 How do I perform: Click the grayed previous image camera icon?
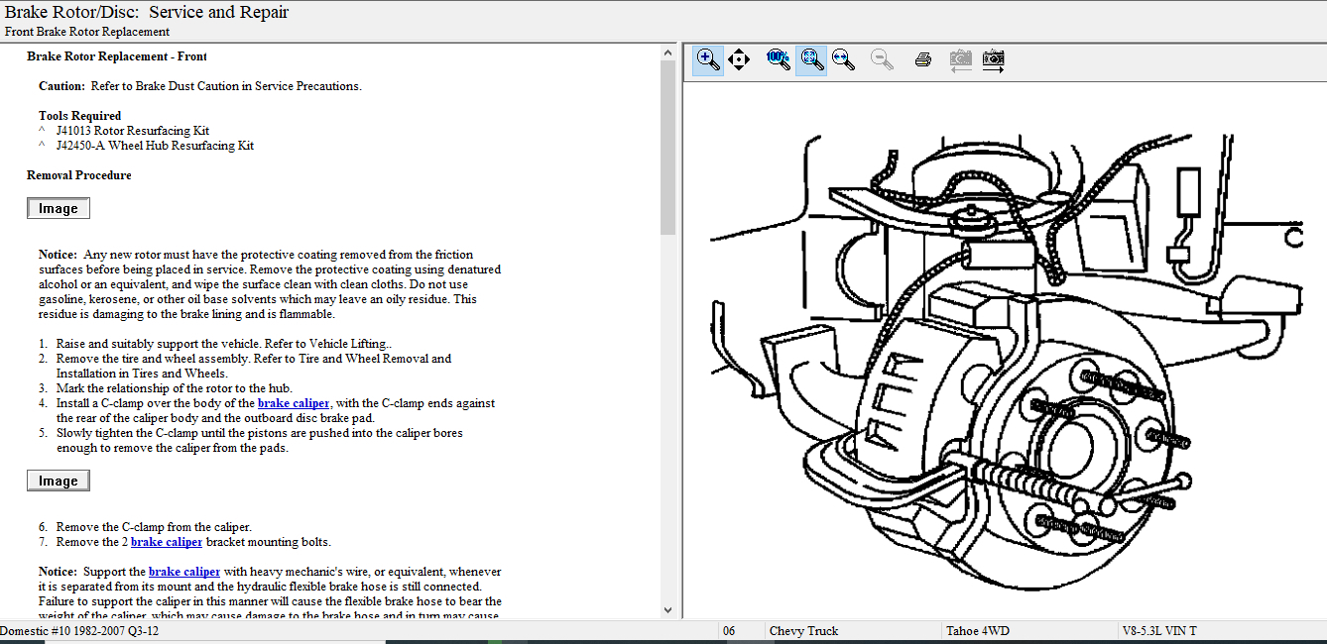click(x=960, y=59)
